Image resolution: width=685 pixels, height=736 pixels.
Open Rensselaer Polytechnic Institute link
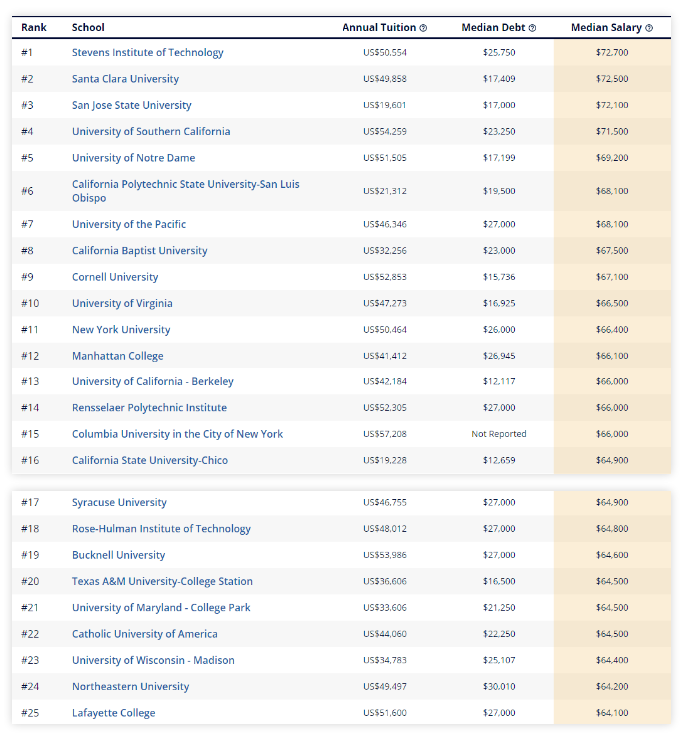tap(150, 407)
